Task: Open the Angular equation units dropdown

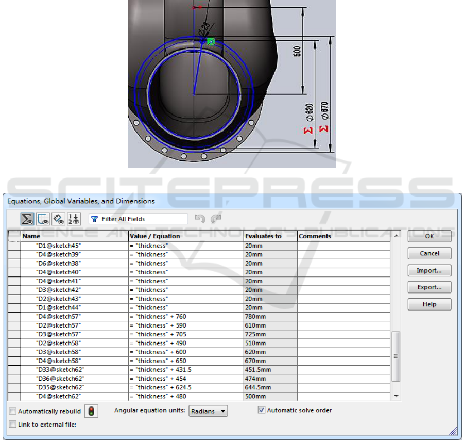Action: pyautogui.click(x=209, y=411)
